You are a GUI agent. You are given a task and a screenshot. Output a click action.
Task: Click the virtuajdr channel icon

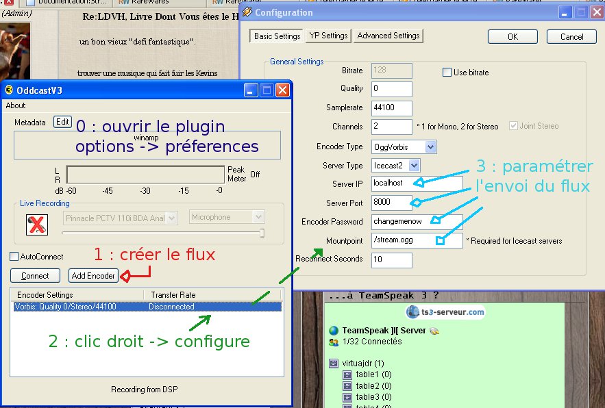(334, 364)
